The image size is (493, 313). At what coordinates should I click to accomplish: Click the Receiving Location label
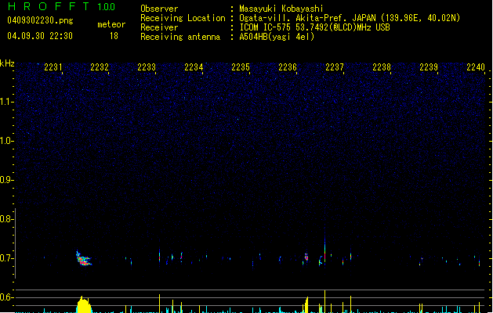point(183,18)
